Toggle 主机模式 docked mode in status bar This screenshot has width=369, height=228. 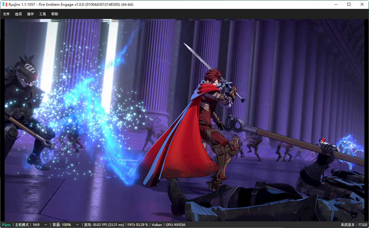tap(22, 225)
